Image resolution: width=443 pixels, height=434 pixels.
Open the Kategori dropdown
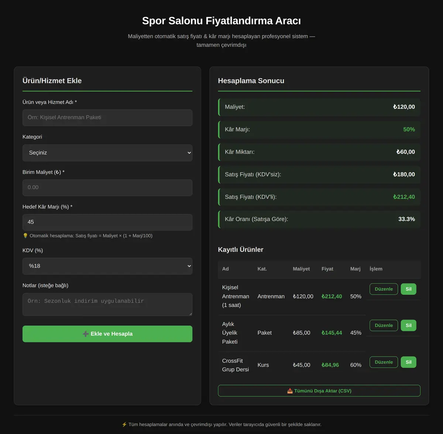tap(107, 153)
